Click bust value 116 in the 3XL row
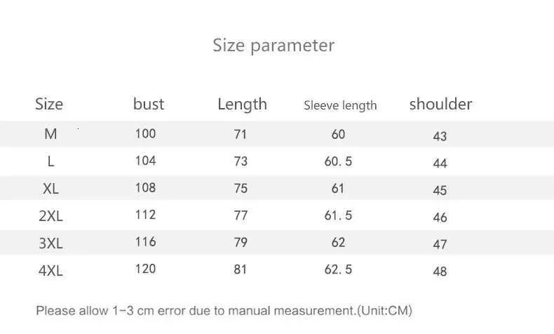The height and width of the screenshot is (334, 554). pos(145,242)
